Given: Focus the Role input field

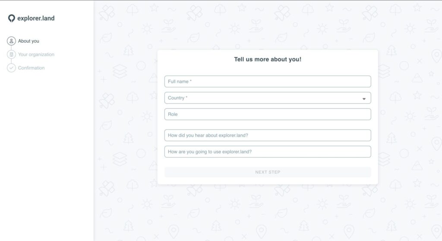Looking at the screenshot, I should pyautogui.click(x=268, y=114).
